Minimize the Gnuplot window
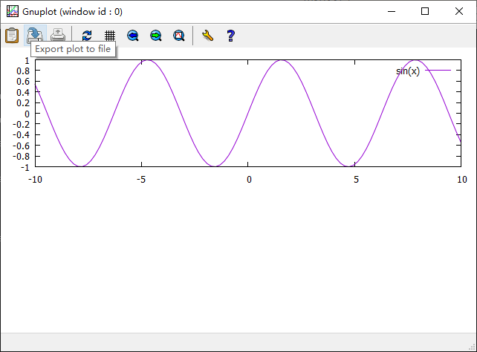477x352 pixels. pos(392,12)
